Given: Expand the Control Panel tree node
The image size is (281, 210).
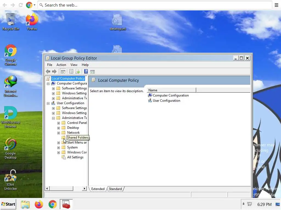Looking at the screenshot, I should [58, 123].
